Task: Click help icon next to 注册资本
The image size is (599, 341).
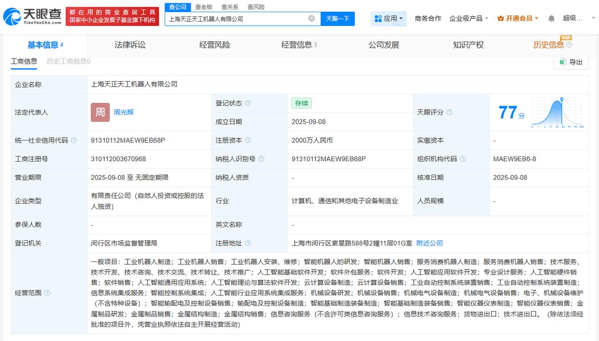Action: pos(248,141)
